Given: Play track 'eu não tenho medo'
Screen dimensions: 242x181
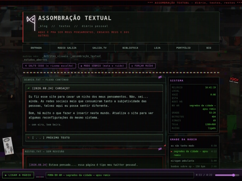Looking at the screenshot, I should point(194,146).
